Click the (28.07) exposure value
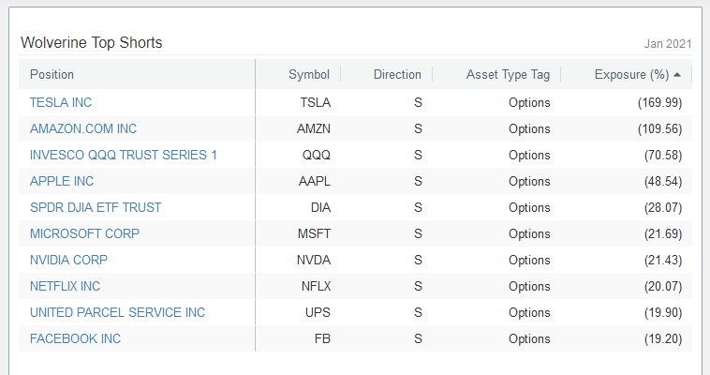710x375 pixels. [x=663, y=208]
